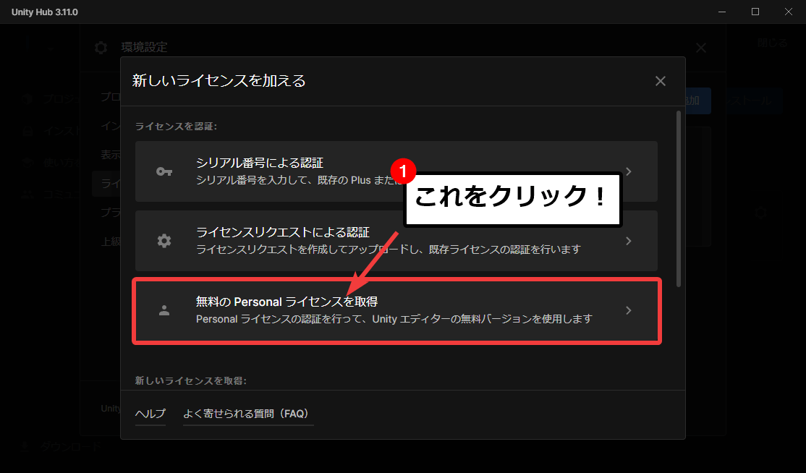Maximize the Unity Hub window
The width and height of the screenshot is (806, 473).
(x=755, y=12)
